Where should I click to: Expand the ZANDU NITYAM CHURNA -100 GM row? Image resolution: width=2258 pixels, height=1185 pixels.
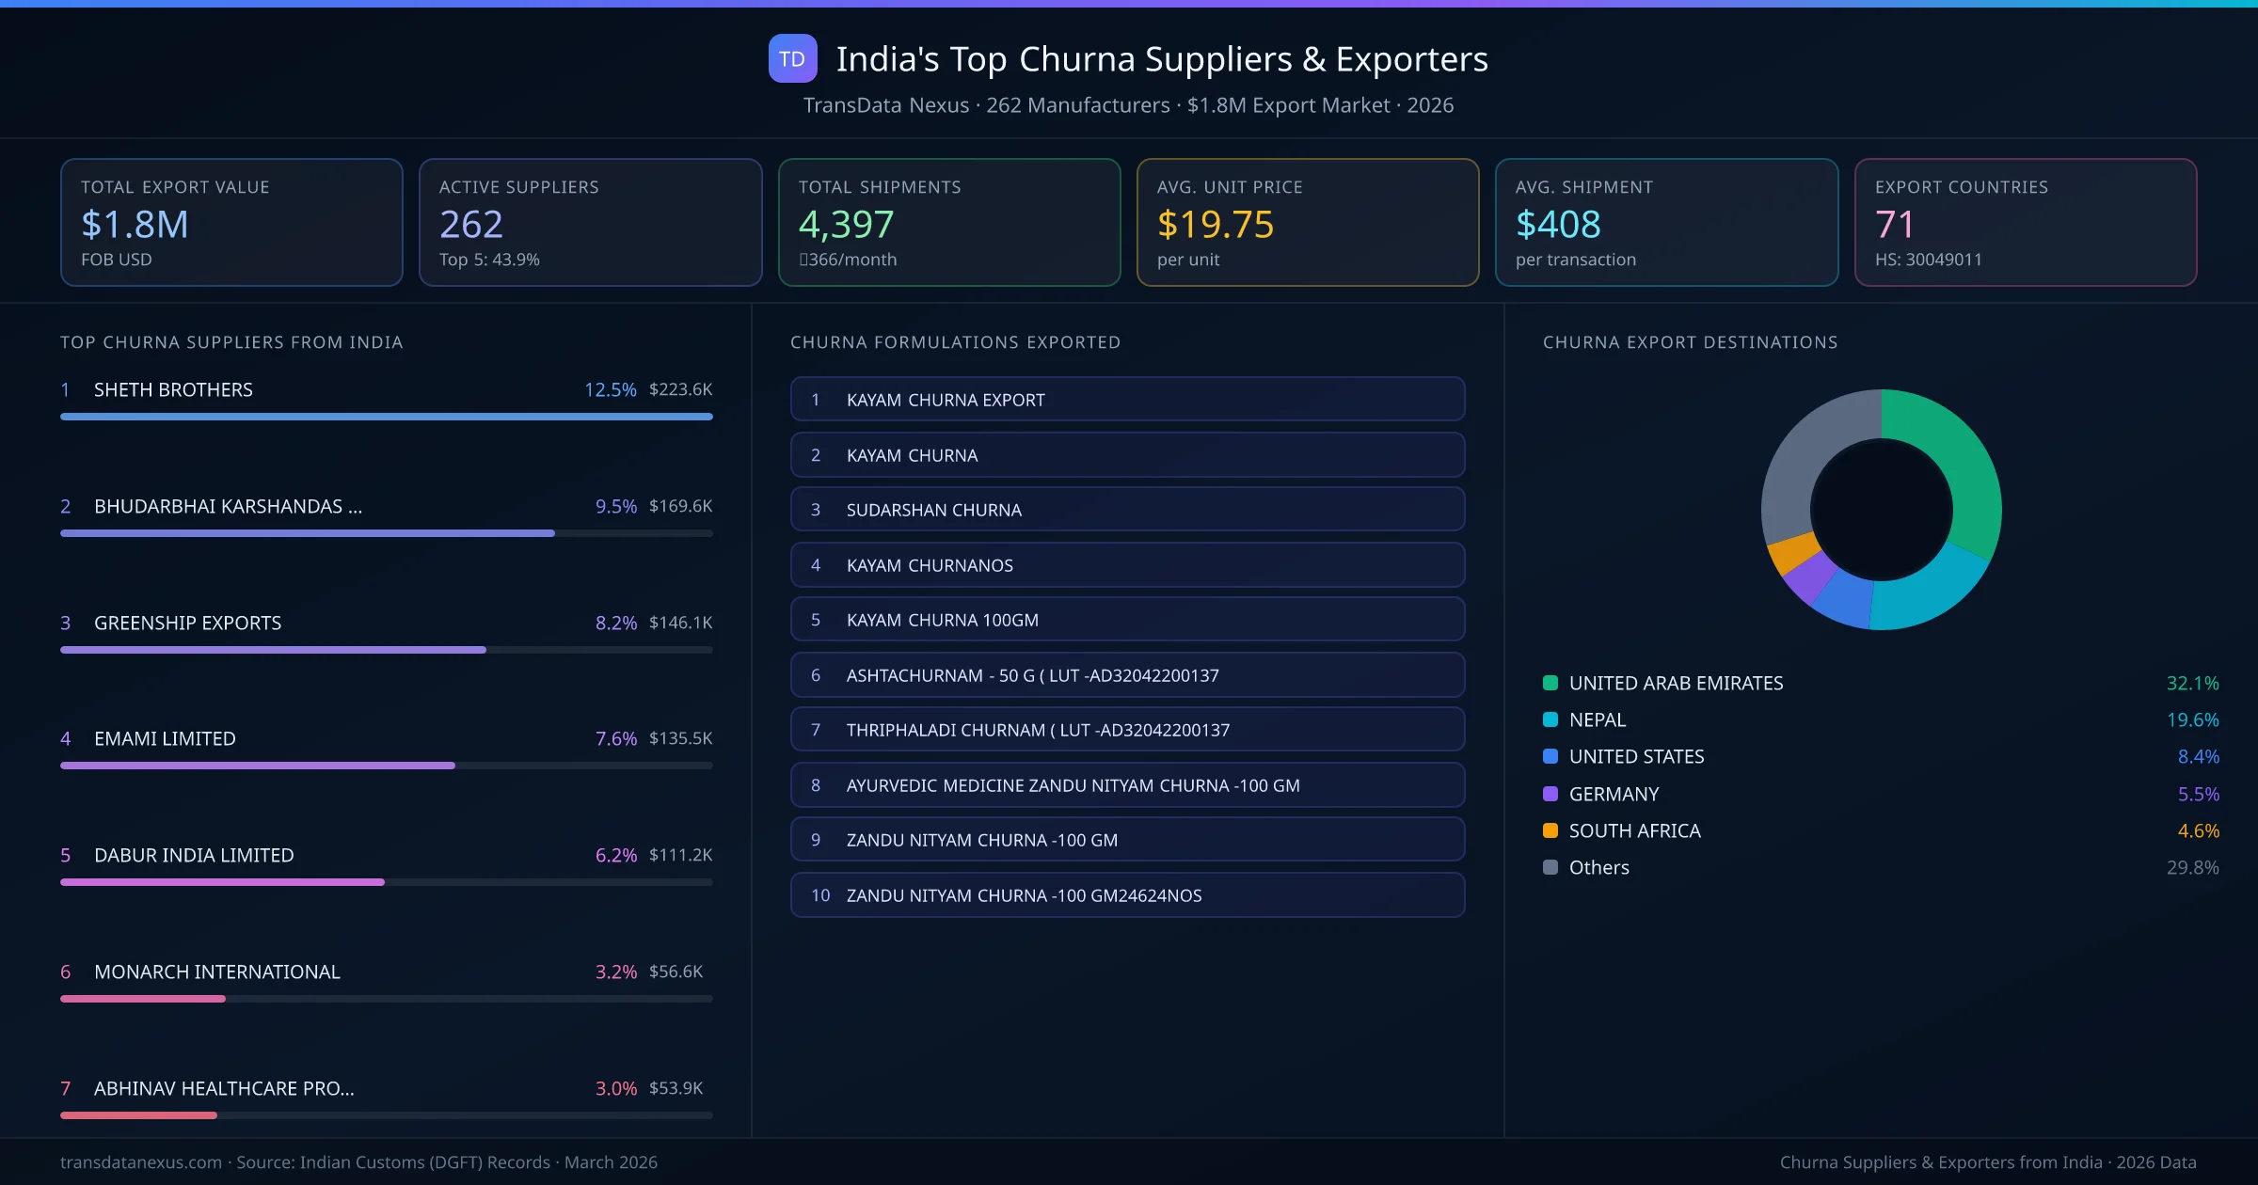click(1127, 840)
